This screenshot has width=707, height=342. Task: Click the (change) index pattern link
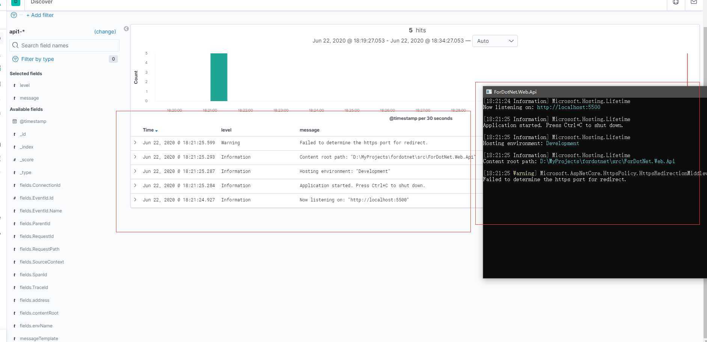pyautogui.click(x=105, y=32)
